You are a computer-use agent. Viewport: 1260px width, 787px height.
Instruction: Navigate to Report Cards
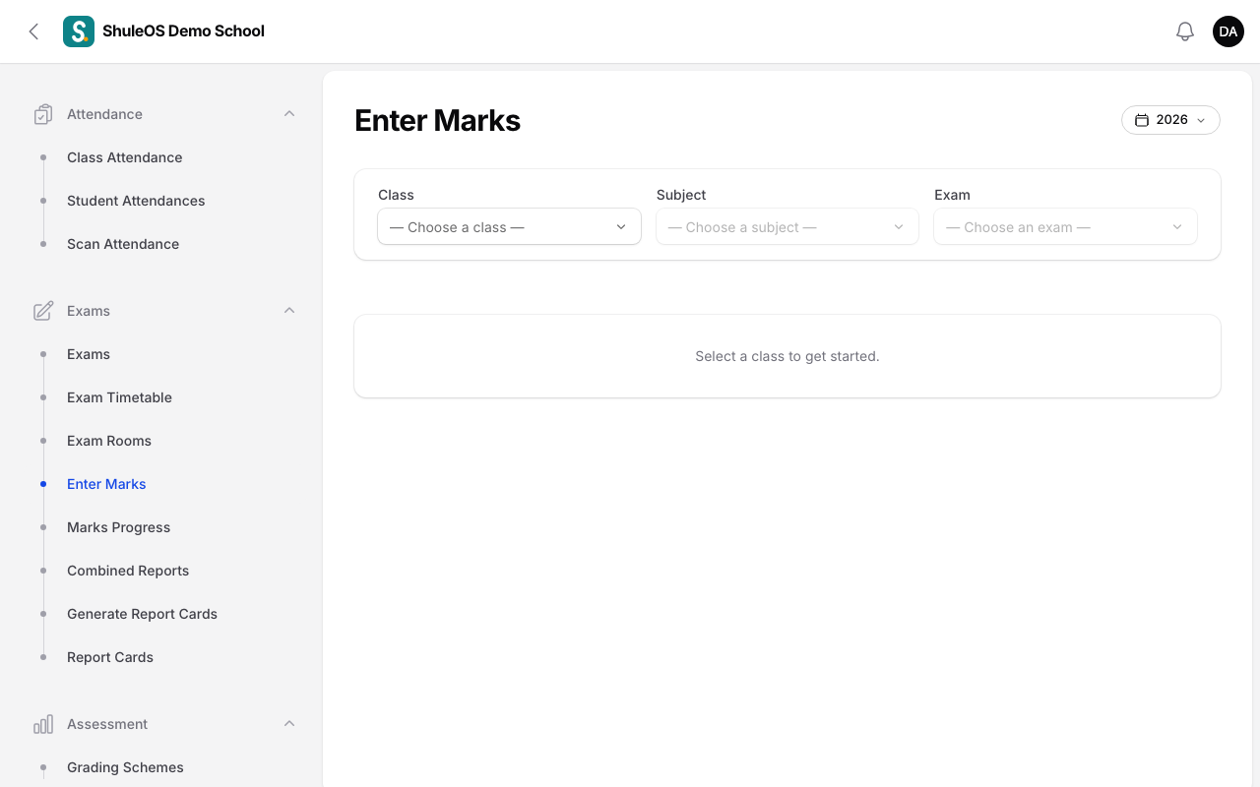(110, 657)
